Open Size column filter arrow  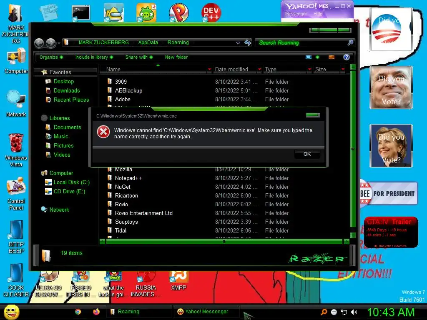click(343, 70)
